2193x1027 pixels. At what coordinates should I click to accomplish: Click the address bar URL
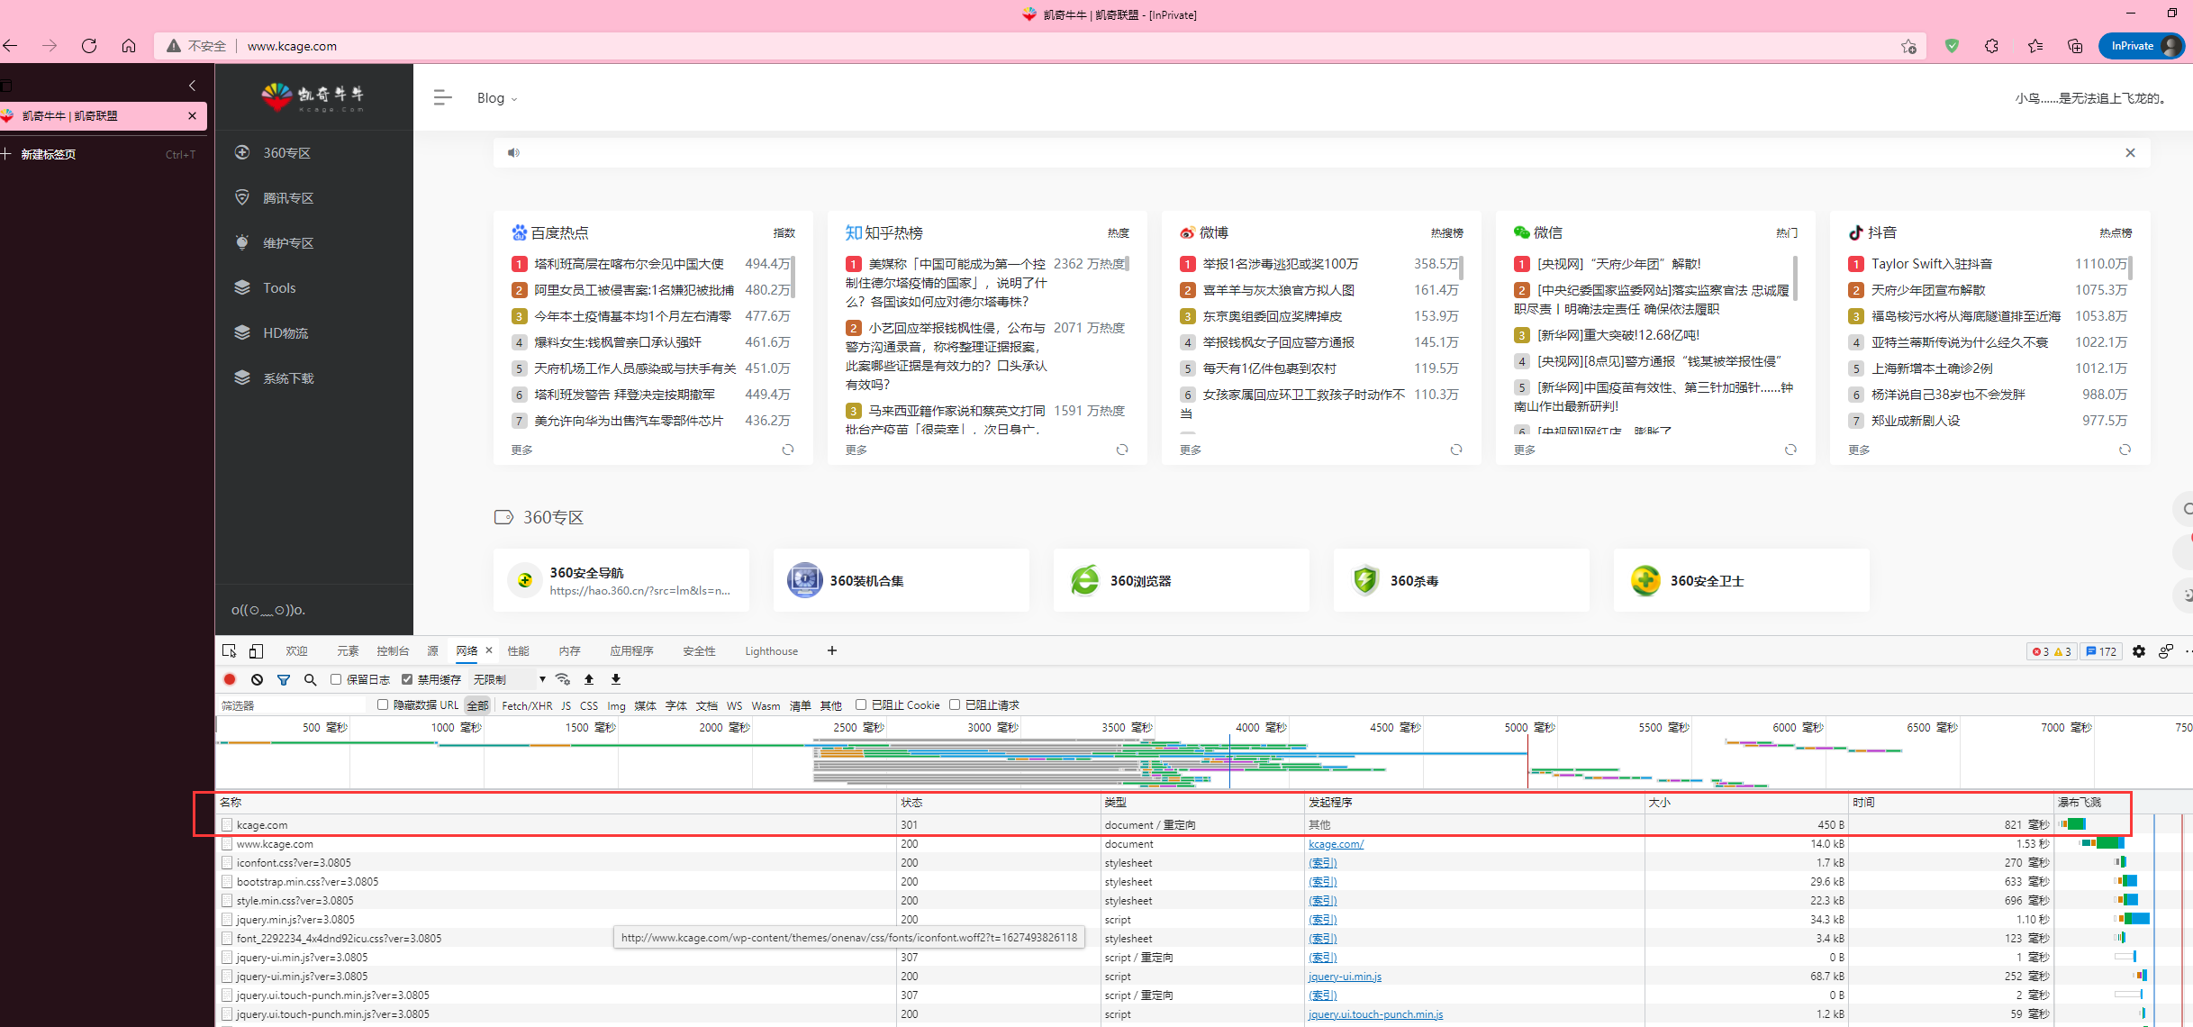coord(292,46)
